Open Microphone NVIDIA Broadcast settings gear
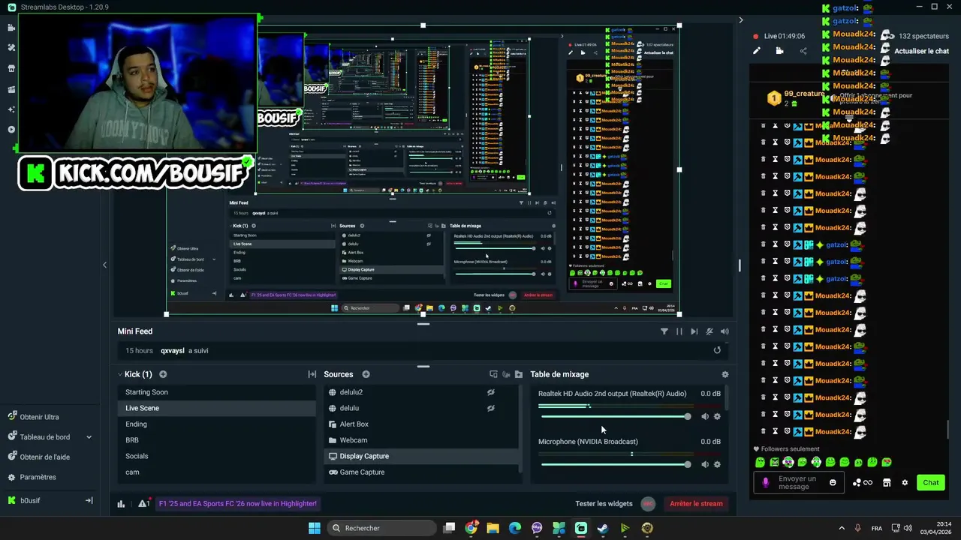Screen dimensions: 961x540 point(717,464)
